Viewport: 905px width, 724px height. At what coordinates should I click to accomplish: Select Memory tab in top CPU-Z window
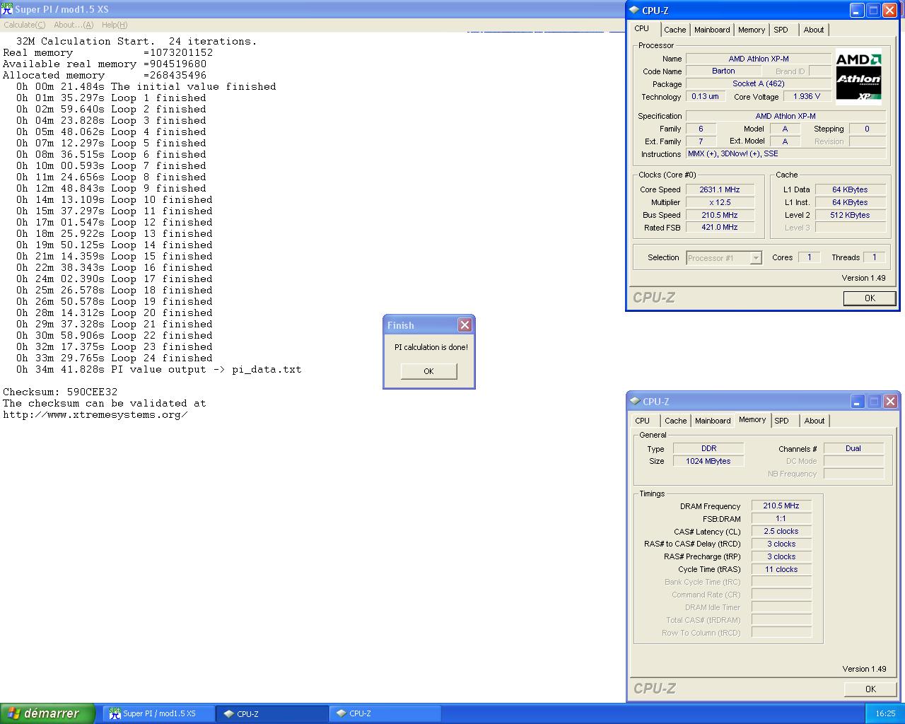click(x=752, y=30)
